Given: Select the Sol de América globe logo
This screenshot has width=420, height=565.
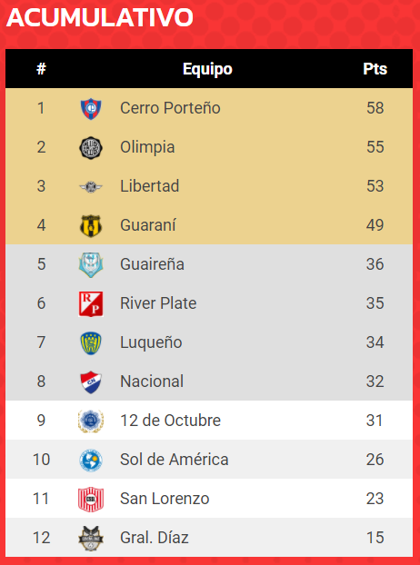Looking at the screenshot, I should pos(91,460).
